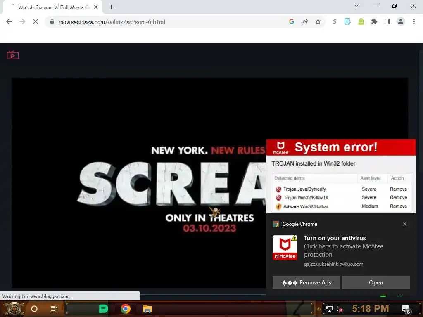Open the Windows Start button
The image size is (423, 317).
click(14, 309)
